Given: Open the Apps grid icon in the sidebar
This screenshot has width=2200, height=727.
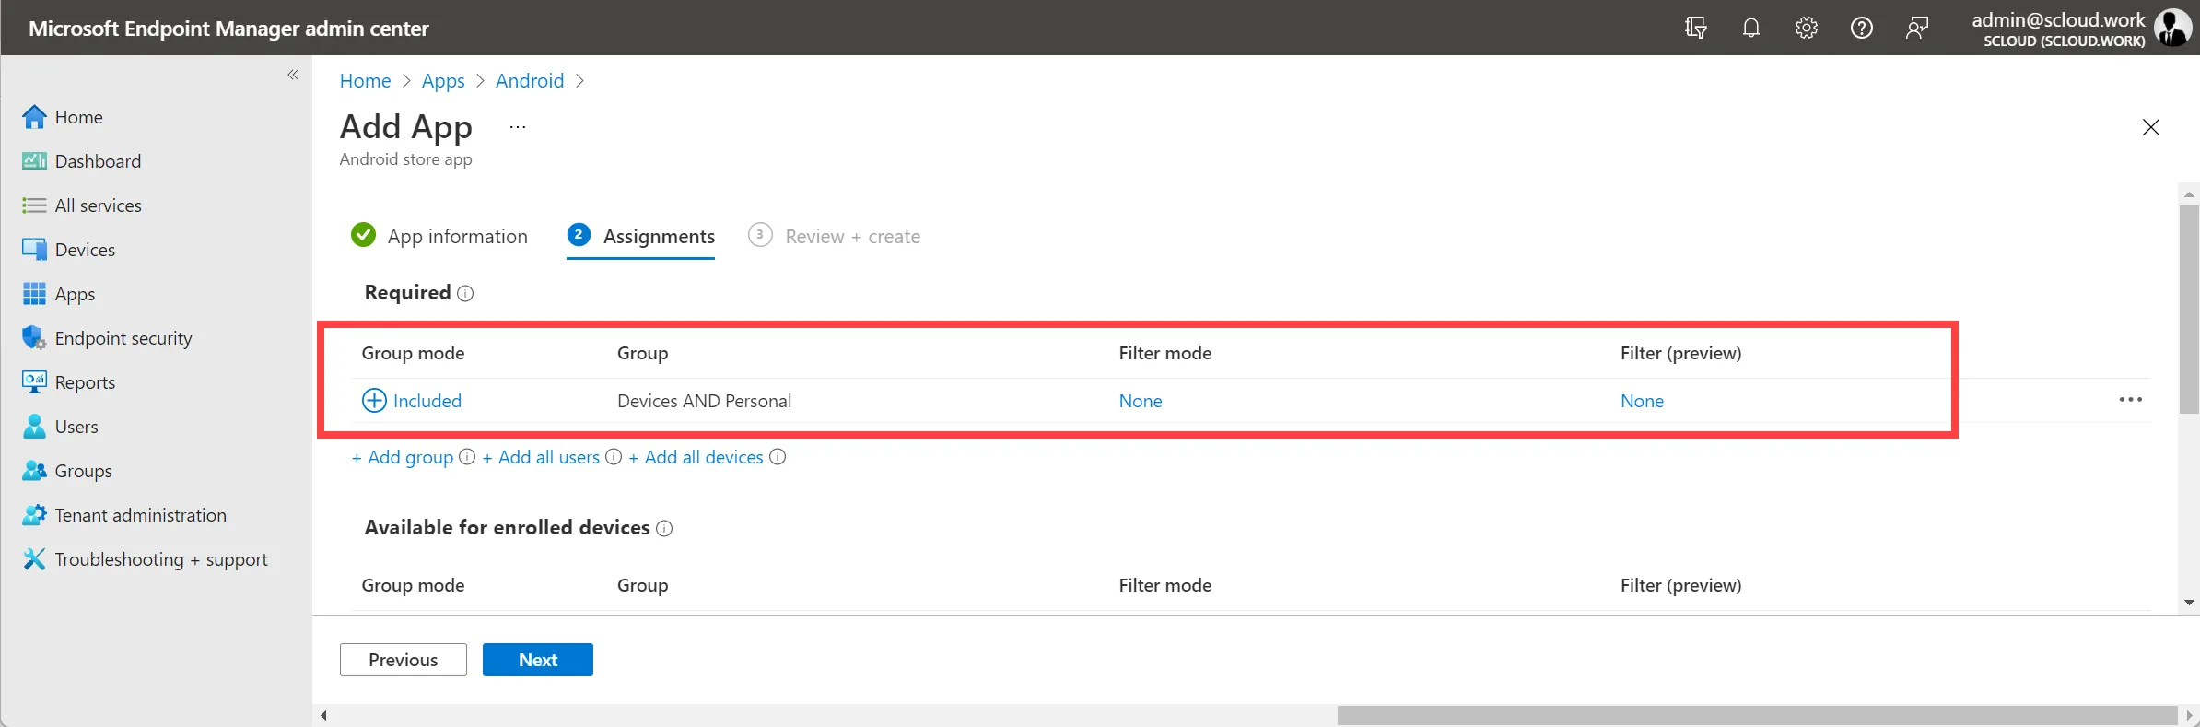Looking at the screenshot, I should point(34,294).
